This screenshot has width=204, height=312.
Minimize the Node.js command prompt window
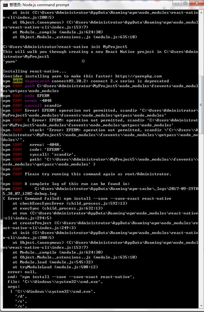(177, 3)
